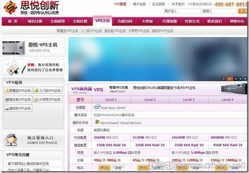This screenshot has width=249, height=173.
Task: Click the Level 3 column header
Action: [189, 100]
